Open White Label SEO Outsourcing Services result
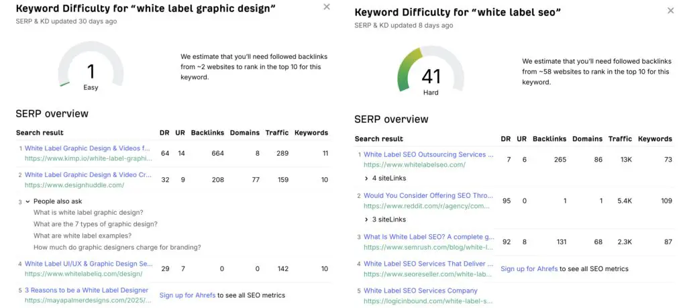 click(429, 154)
